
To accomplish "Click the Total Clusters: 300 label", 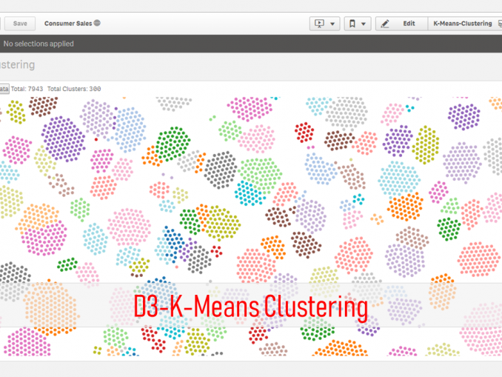I will (x=74, y=89).
